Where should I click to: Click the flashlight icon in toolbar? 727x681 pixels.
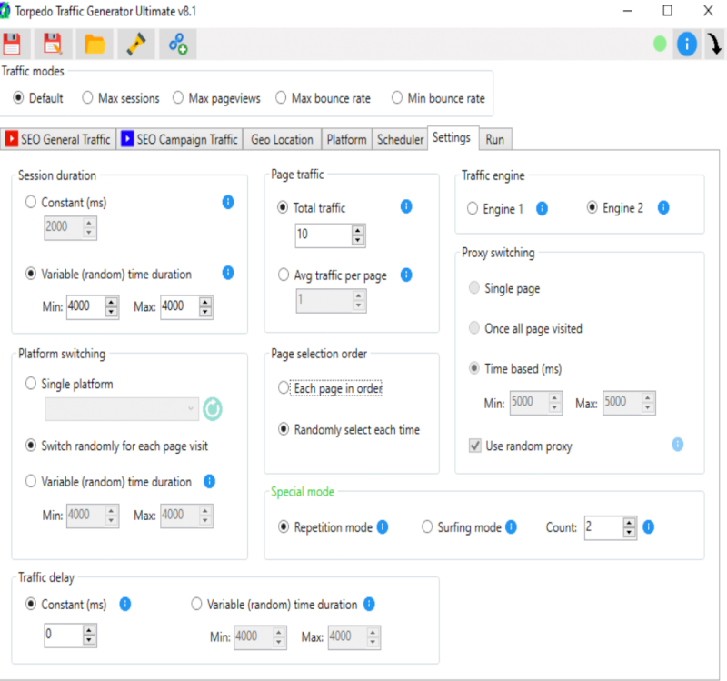[x=135, y=44]
